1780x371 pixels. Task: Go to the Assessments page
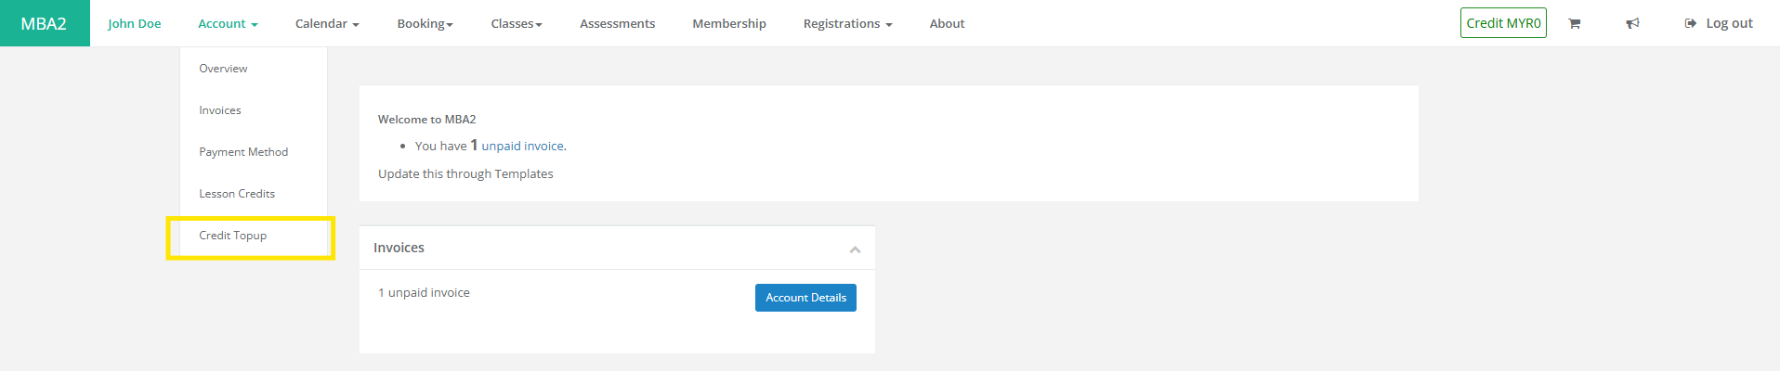click(617, 23)
